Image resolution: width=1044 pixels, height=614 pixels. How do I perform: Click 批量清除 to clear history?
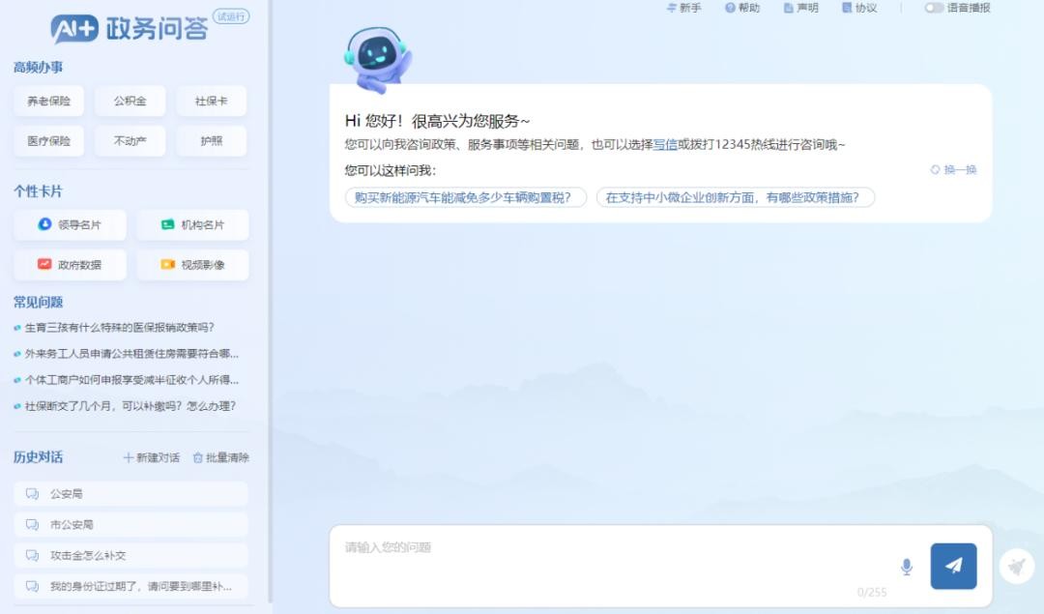[220, 457]
